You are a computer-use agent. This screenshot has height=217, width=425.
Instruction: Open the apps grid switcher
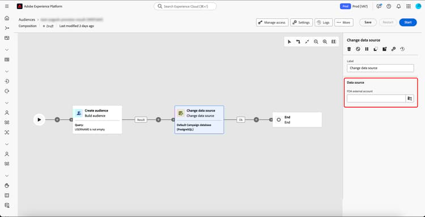tap(409, 6)
